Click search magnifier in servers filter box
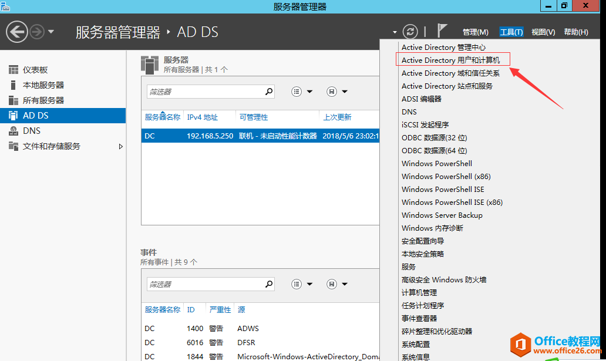 (x=268, y=92)
